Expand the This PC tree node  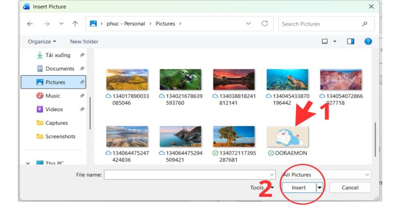(29, 163)
